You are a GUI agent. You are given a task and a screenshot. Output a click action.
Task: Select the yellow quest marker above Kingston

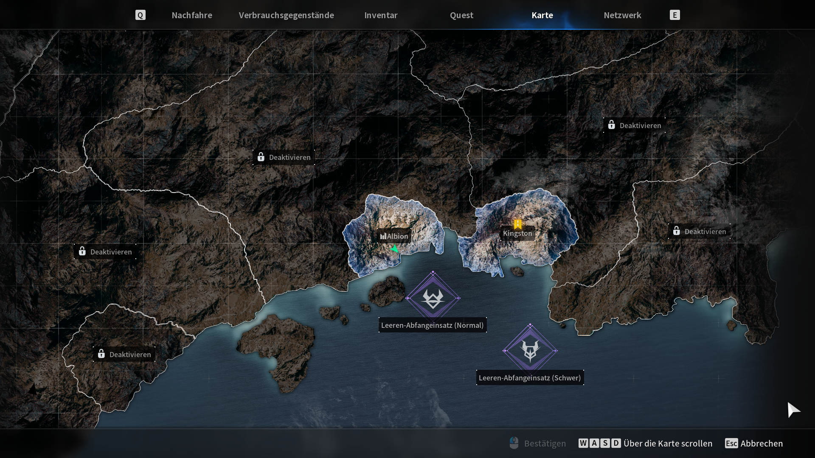[517, 224]
